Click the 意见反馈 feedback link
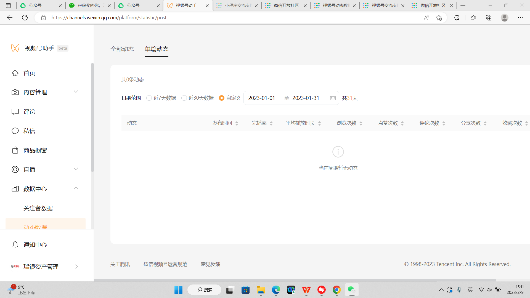Screen dimensions: 530x298 click(210, 264)
